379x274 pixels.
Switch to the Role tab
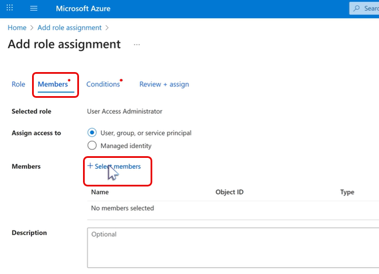pyautogui.click(x=18, y=84)
